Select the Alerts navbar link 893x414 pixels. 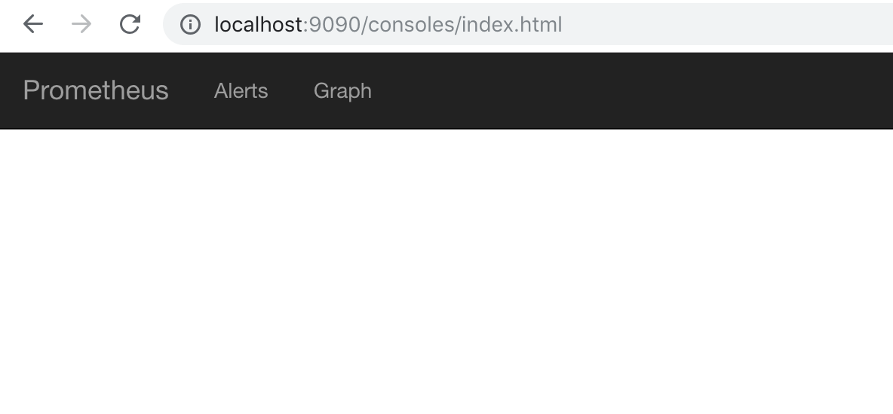coord(241,90)
